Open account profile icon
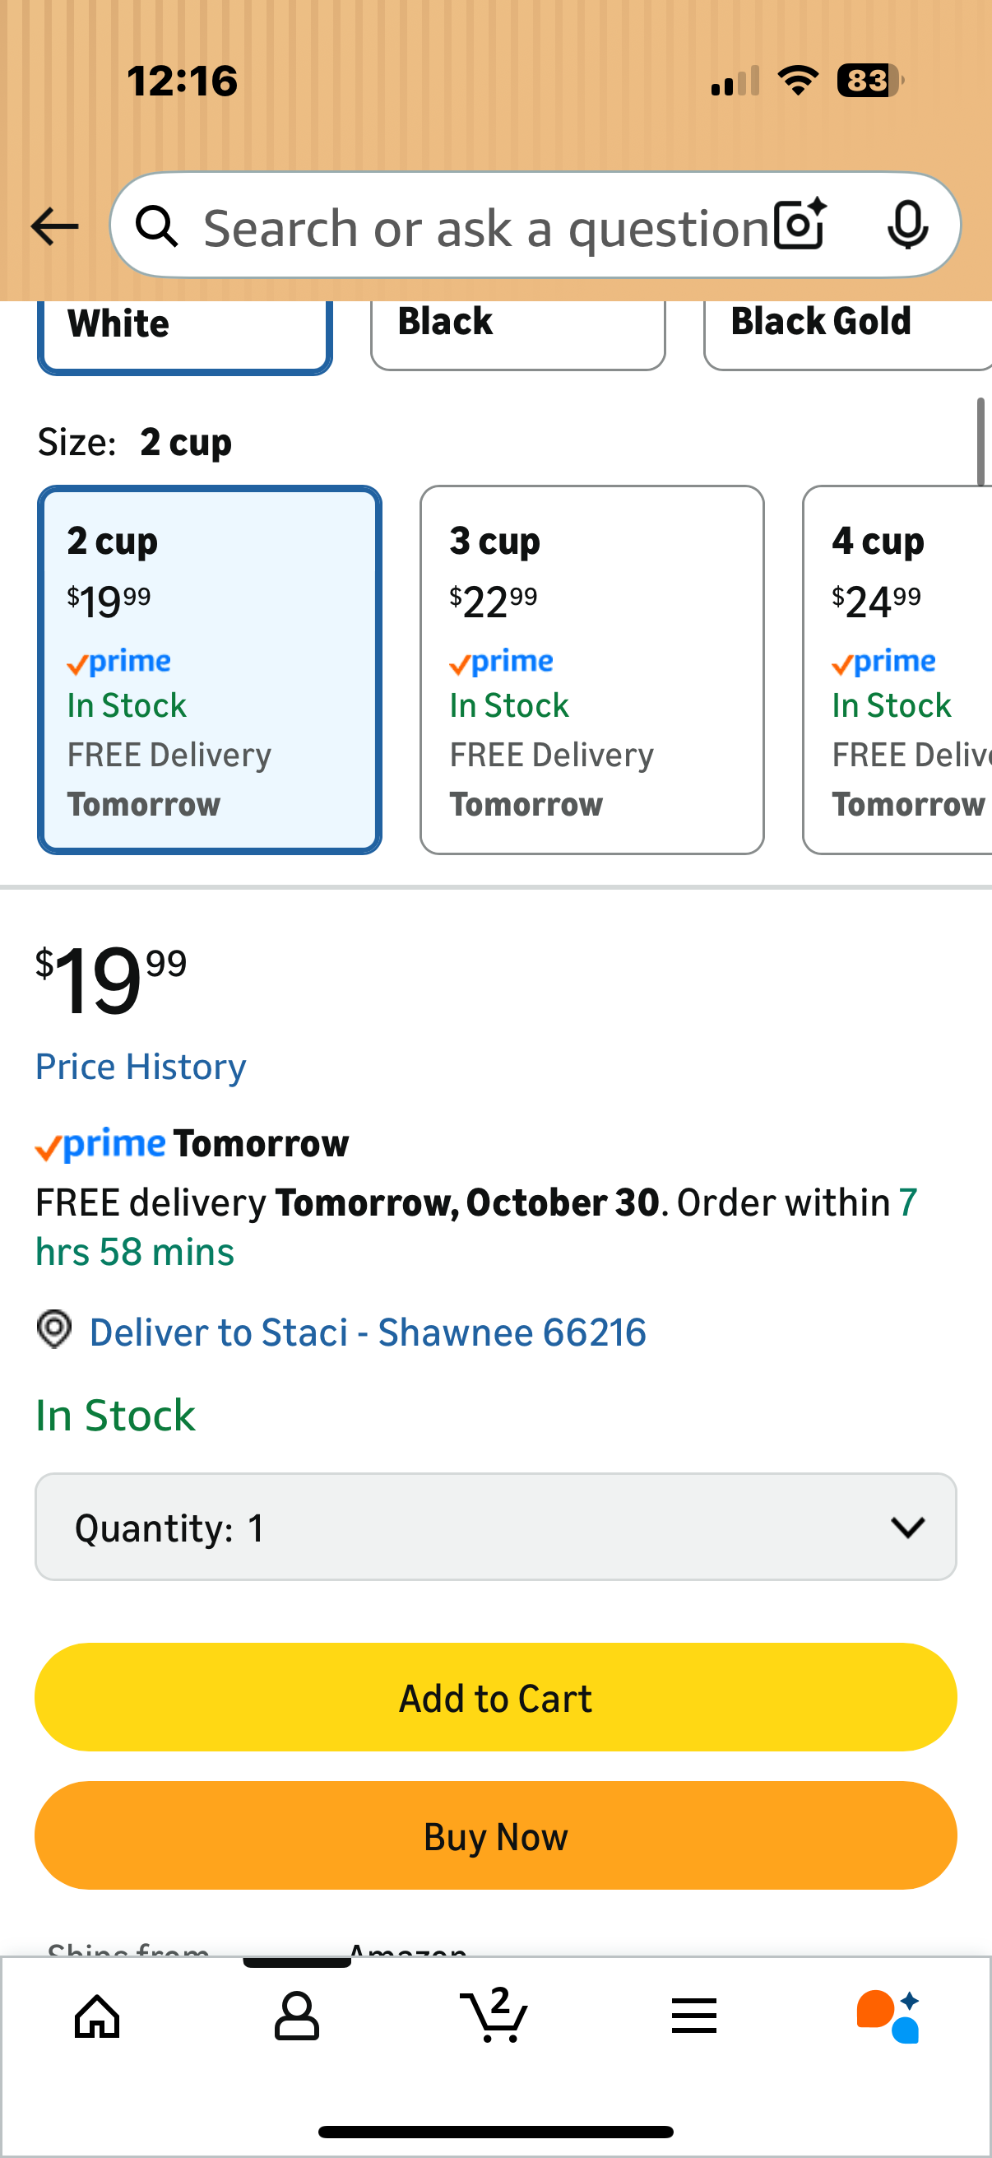The width and height of the screenshot is (992, 2158). point(296,2015)
